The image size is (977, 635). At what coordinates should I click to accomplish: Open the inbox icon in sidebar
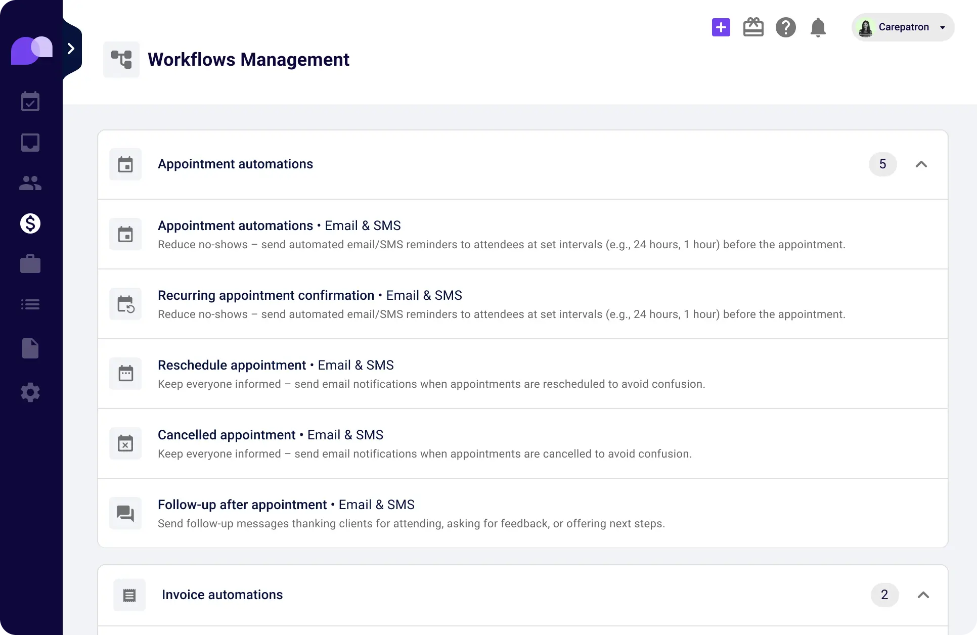click(30, 143)
